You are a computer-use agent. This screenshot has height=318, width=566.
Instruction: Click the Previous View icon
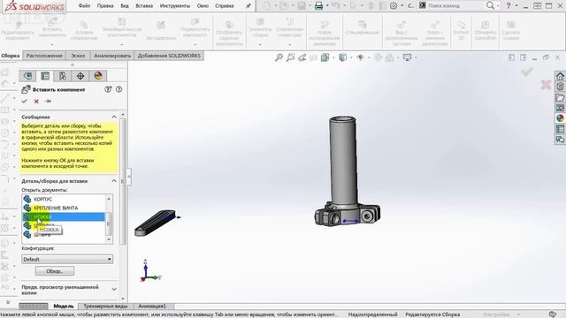click(302, 57)
